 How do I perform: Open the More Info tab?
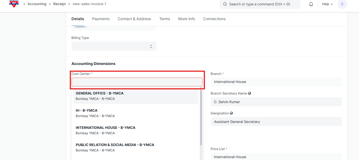pos(186,19)
